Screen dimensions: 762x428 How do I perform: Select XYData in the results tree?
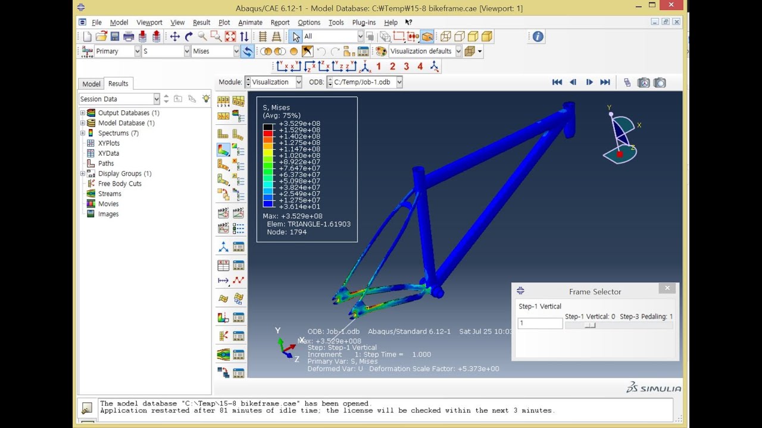pyautogui.click(x=108, y=153)
